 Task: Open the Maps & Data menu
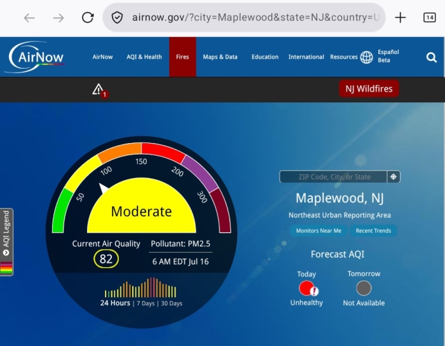220,57
